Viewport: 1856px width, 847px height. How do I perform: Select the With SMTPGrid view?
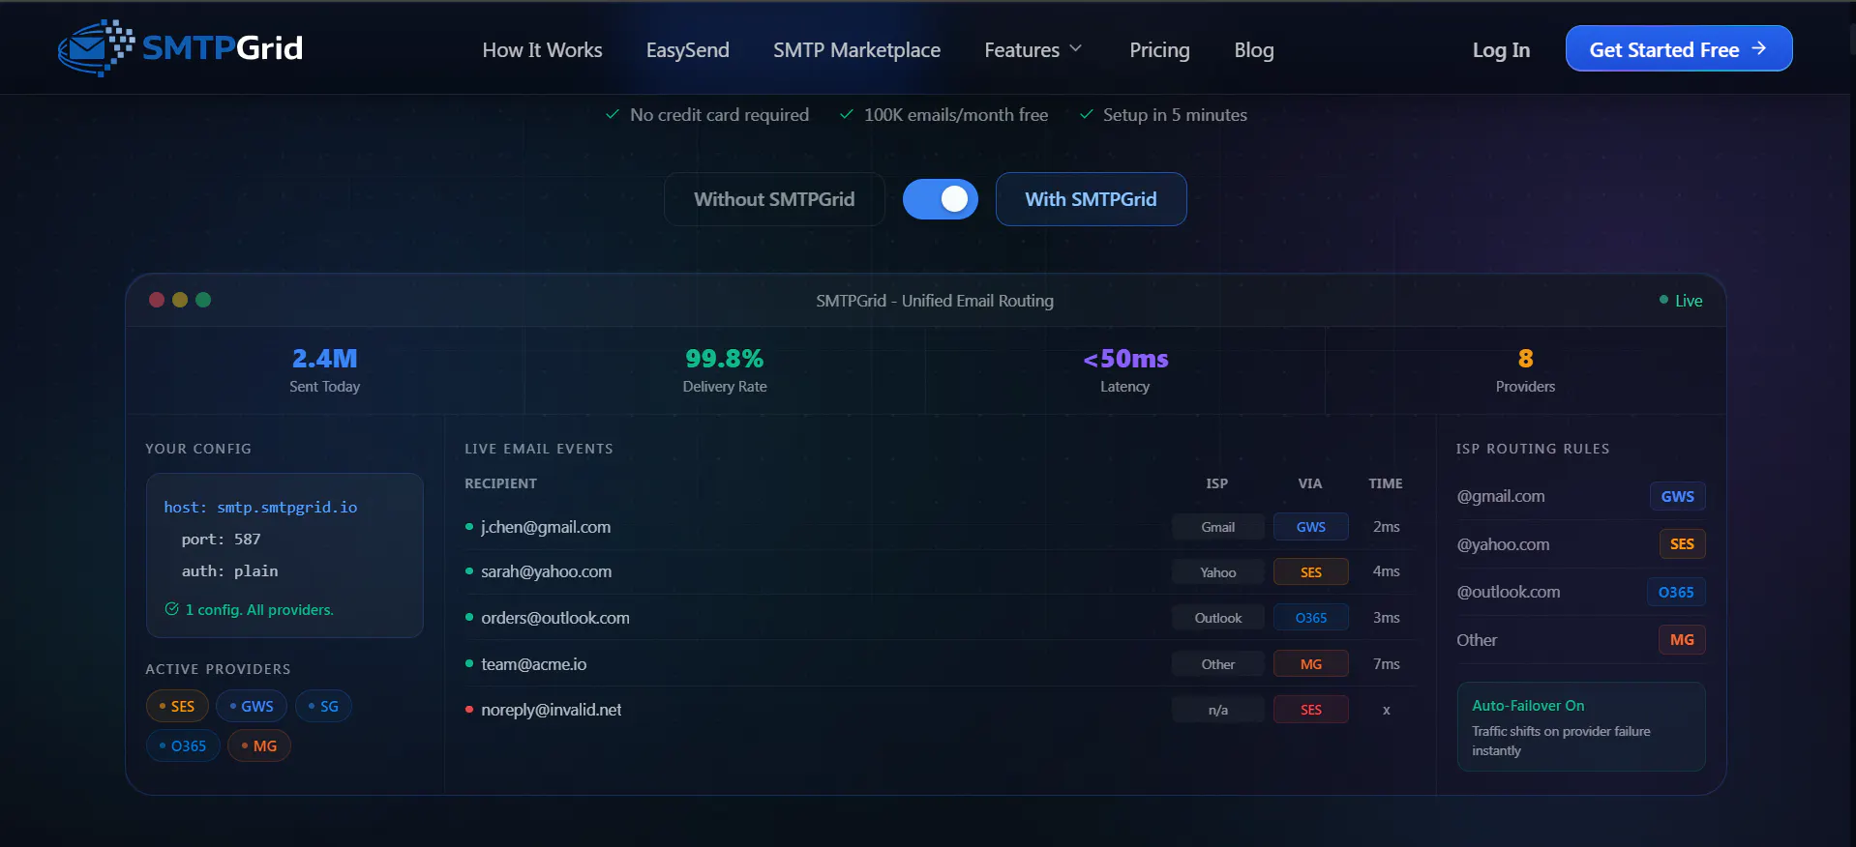pos(1092,199)
